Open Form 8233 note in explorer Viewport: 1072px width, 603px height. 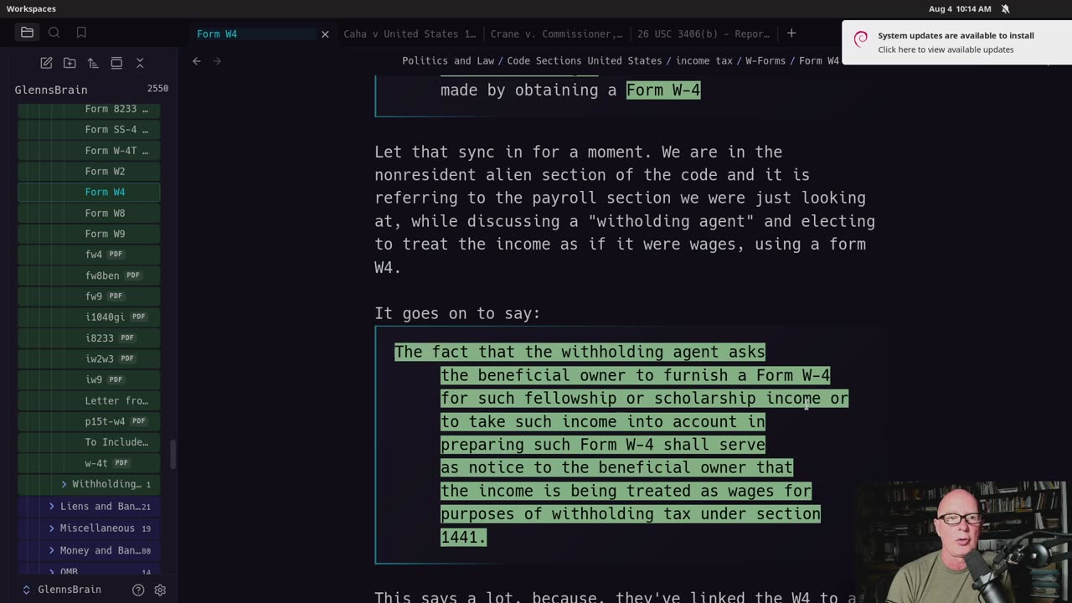pos(89,109)
